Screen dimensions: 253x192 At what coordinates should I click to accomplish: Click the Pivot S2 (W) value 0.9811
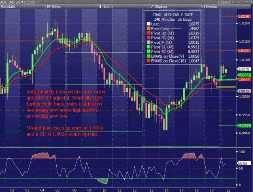pyautogui.click(x=193, y=52)
